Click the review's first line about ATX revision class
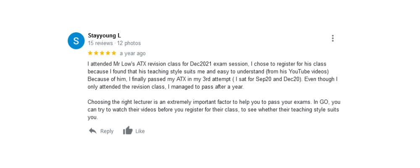Image resolution: width=420 pixels, height=168 pixels. 207,64
